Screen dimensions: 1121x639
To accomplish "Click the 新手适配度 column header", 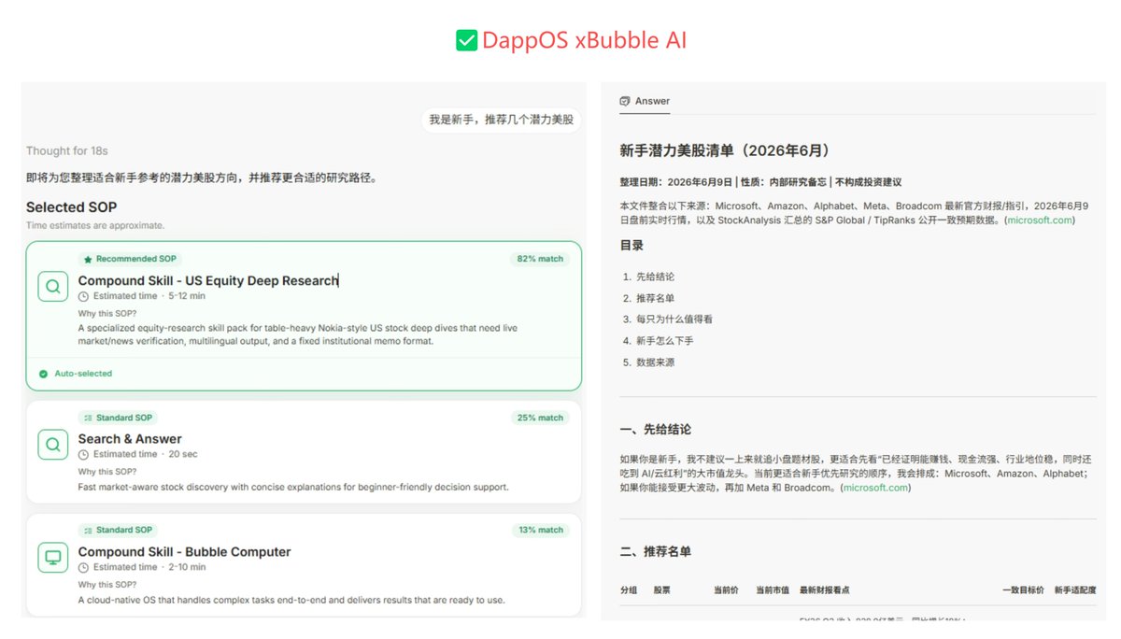I will point(1075,590).
